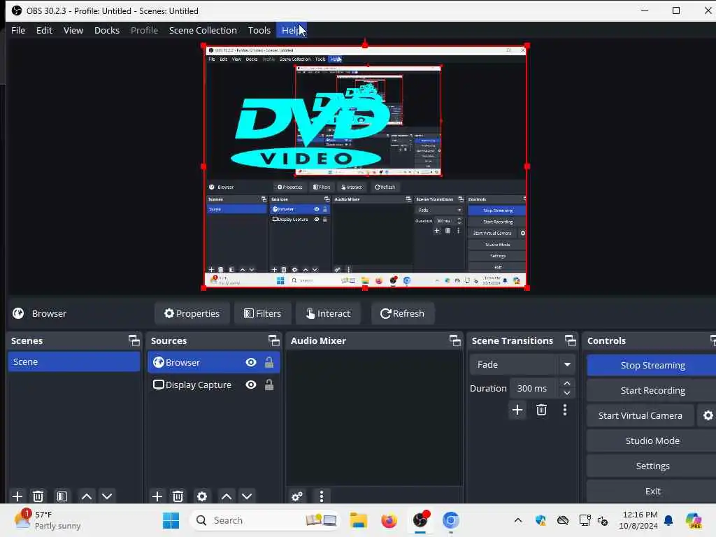Pop out the Audio Mixer dock
Image resolution: width=716 pixels, height=537 pixels.
pos(454,341)
